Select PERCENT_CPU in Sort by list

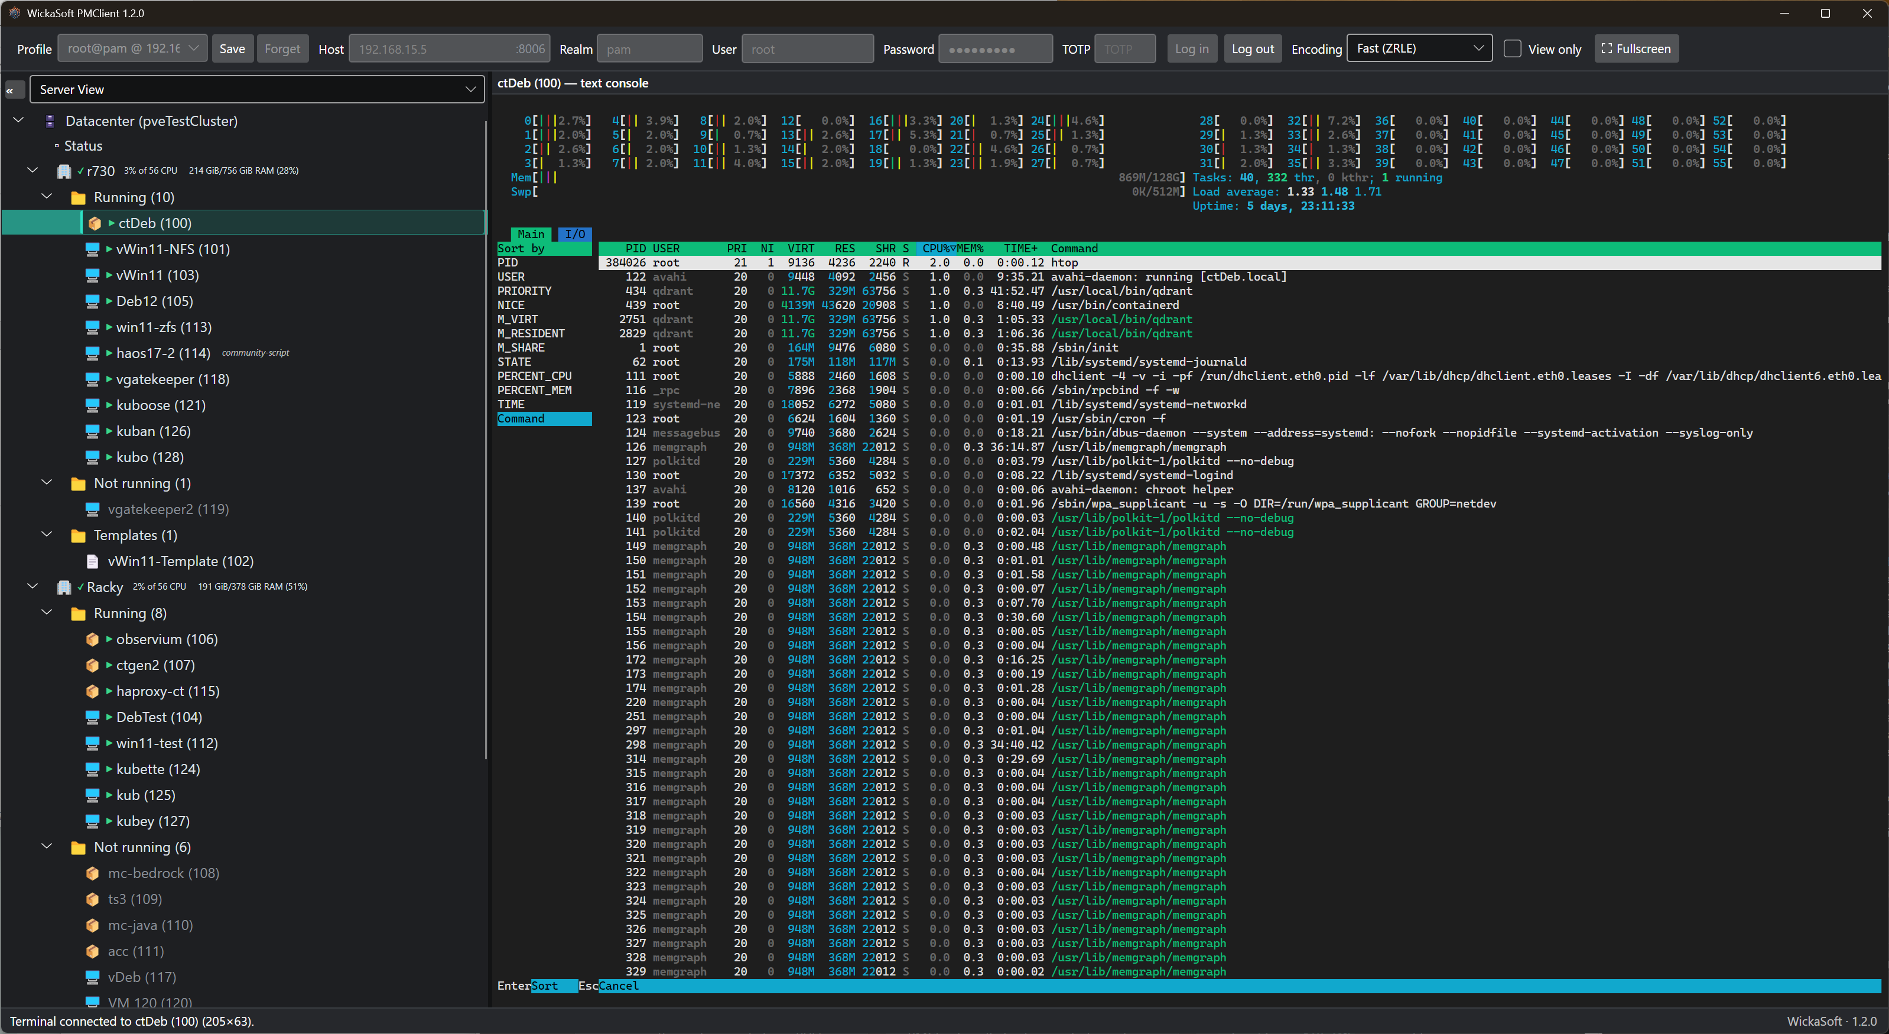point(535,376)
